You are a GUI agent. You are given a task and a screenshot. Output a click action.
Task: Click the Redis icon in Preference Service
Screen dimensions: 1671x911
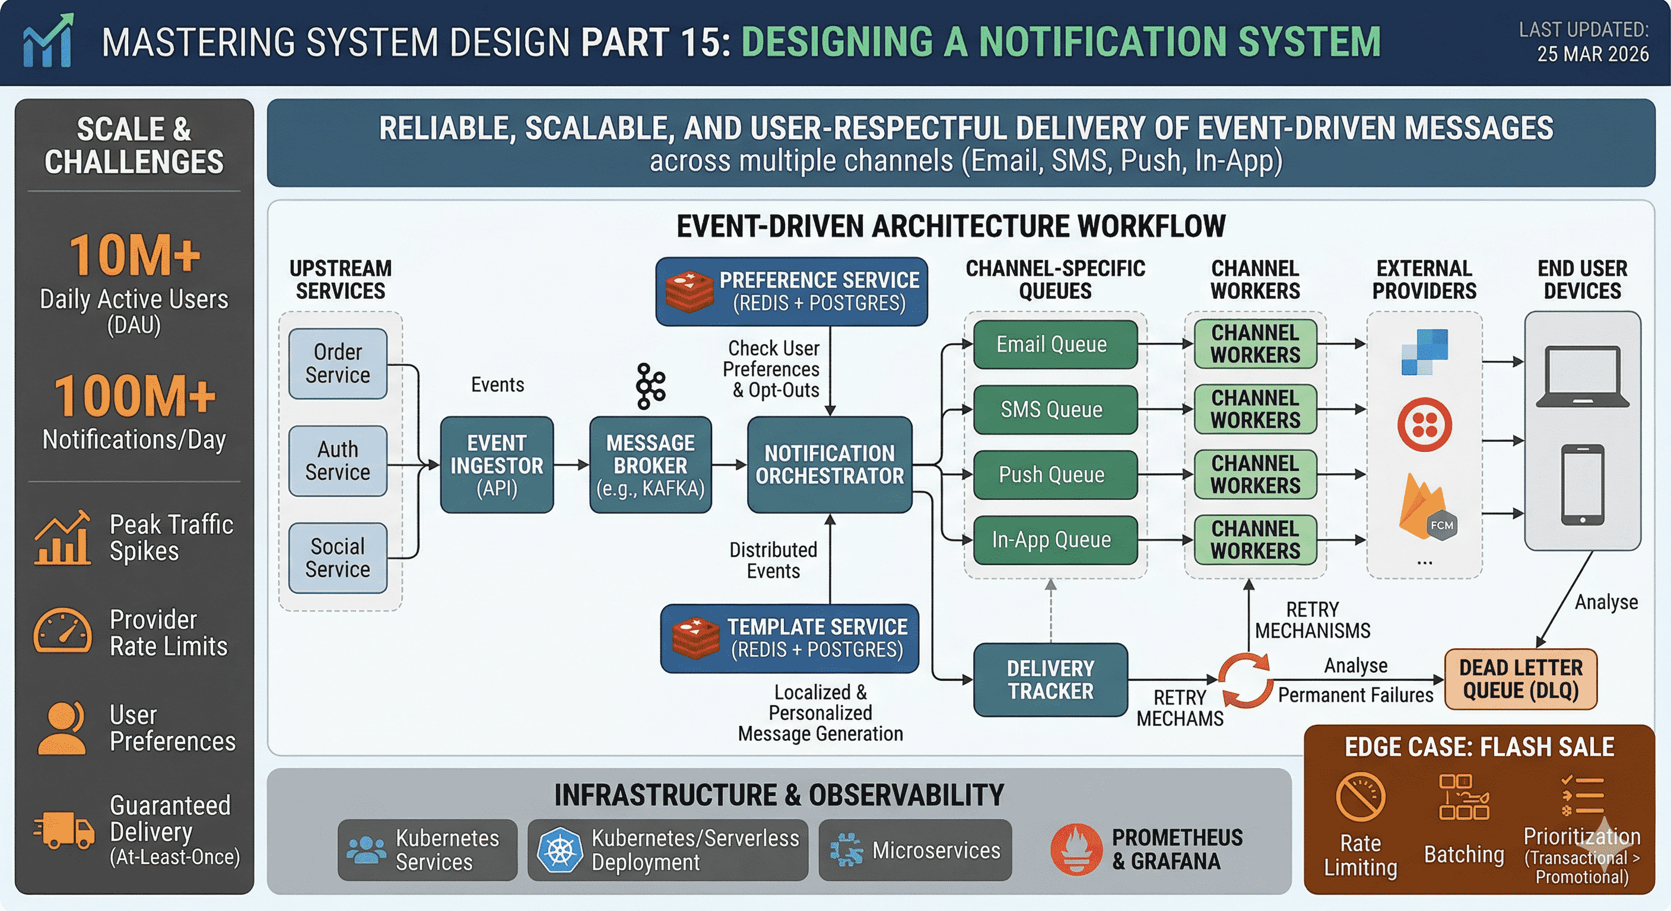click(x=690, y=292)
